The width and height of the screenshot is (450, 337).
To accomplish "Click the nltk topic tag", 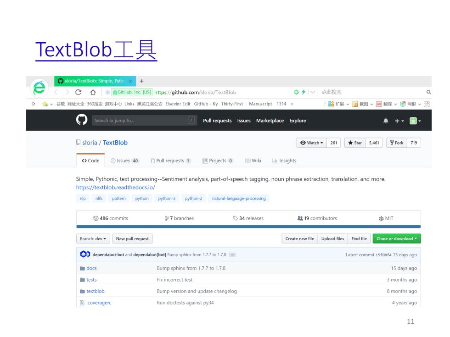I will tap(99, 198).
